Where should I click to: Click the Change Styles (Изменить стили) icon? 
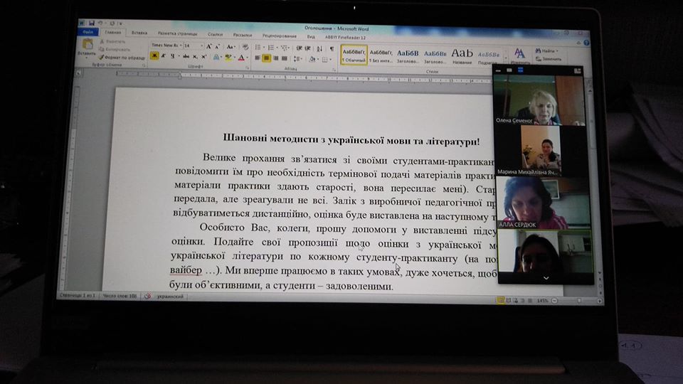[x=520, y=55]
